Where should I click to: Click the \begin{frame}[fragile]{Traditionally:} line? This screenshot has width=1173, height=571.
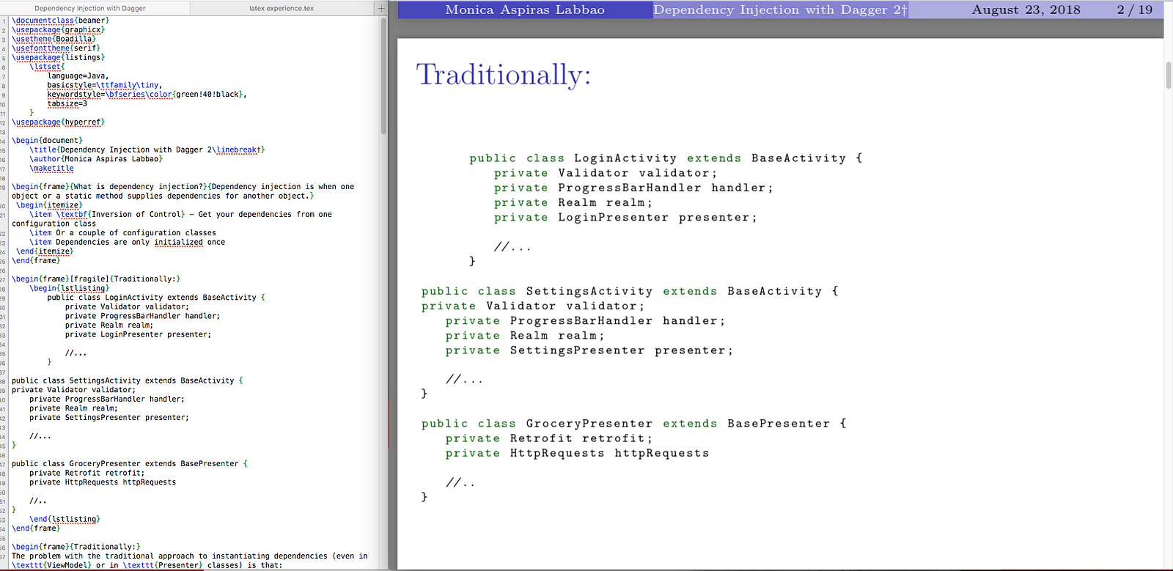(x=96, y=279)
